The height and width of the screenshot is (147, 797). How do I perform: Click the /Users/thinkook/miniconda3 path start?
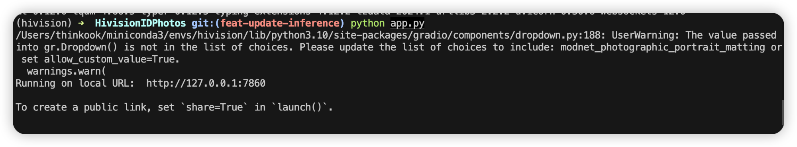90,35
